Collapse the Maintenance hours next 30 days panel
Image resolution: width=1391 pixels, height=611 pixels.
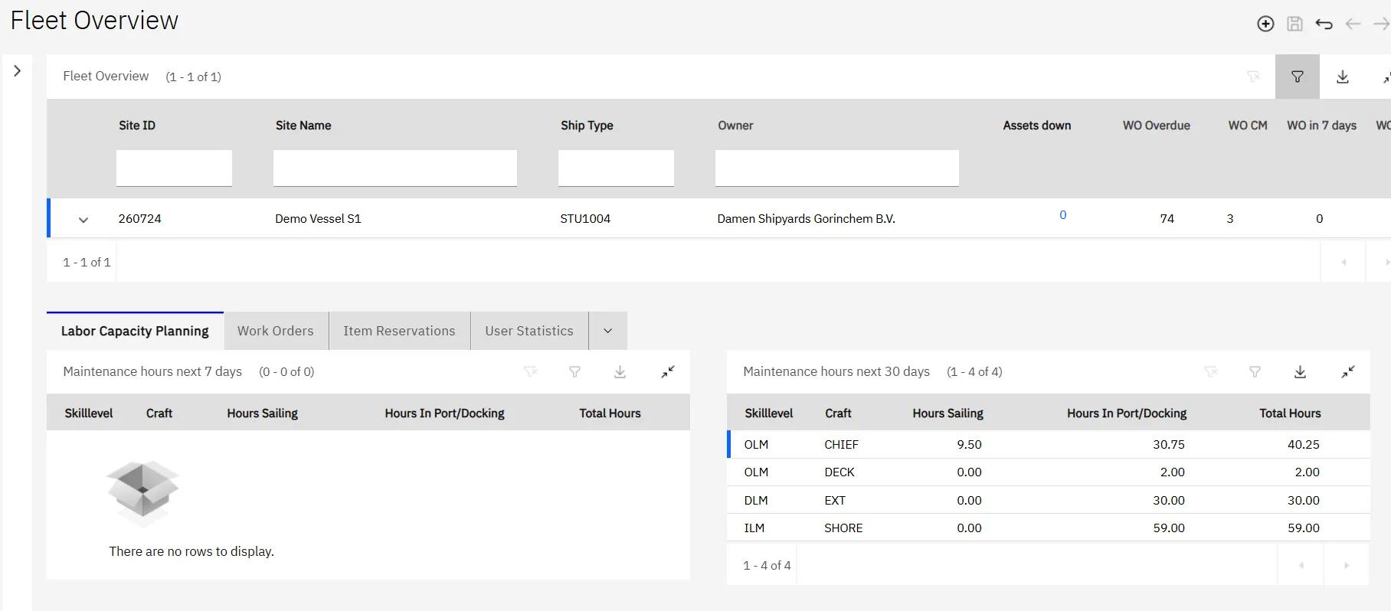pyautogui.click(x=1348, y=372)
